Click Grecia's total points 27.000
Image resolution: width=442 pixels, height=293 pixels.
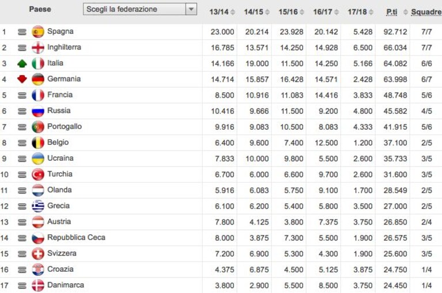click(x=395, y=206)
